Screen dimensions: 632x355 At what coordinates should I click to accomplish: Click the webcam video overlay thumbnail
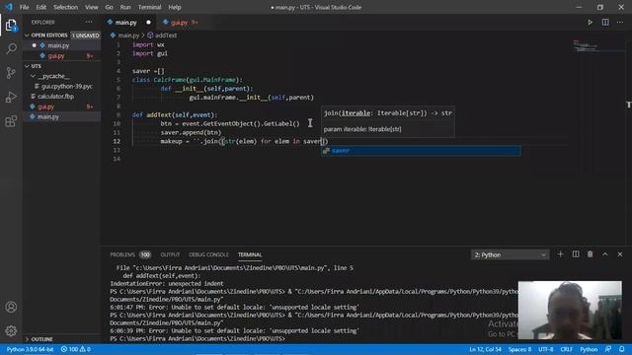point(570,311)
